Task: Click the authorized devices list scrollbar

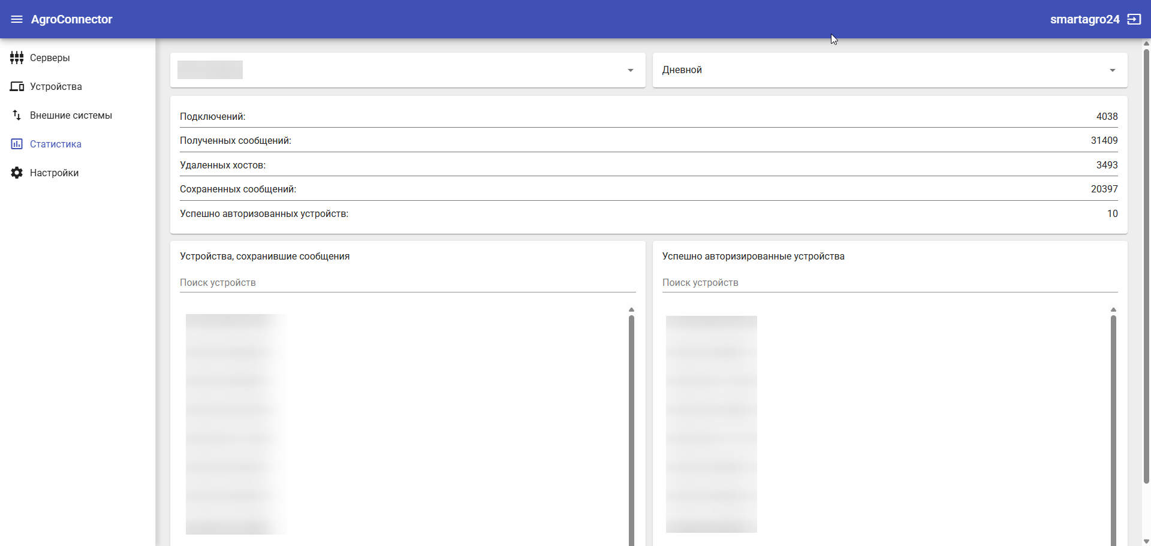Action: [1113, 420]
